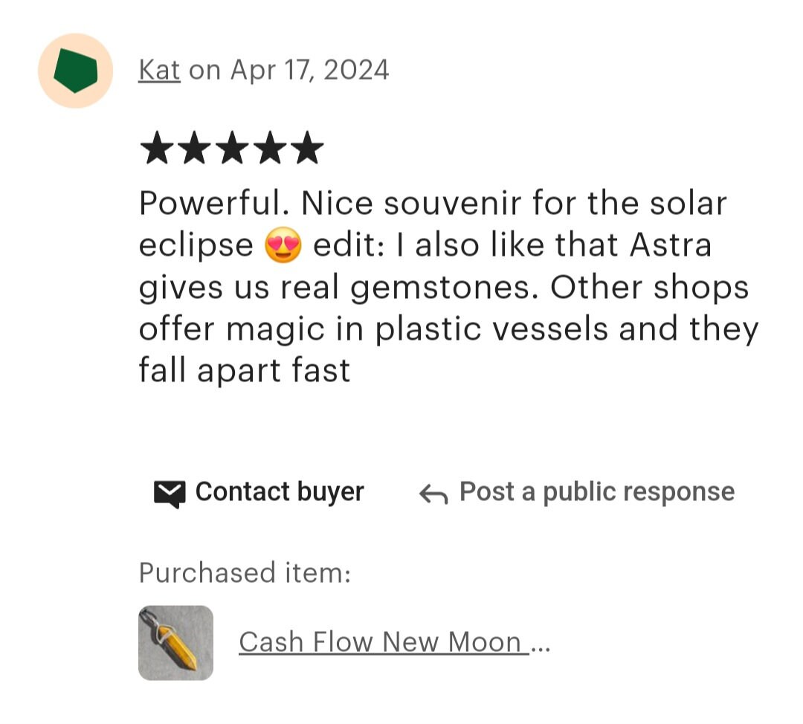The height and width of the screenshot is (724, 803).
Task: Click the Purchased item label
Action: point(245,572)
